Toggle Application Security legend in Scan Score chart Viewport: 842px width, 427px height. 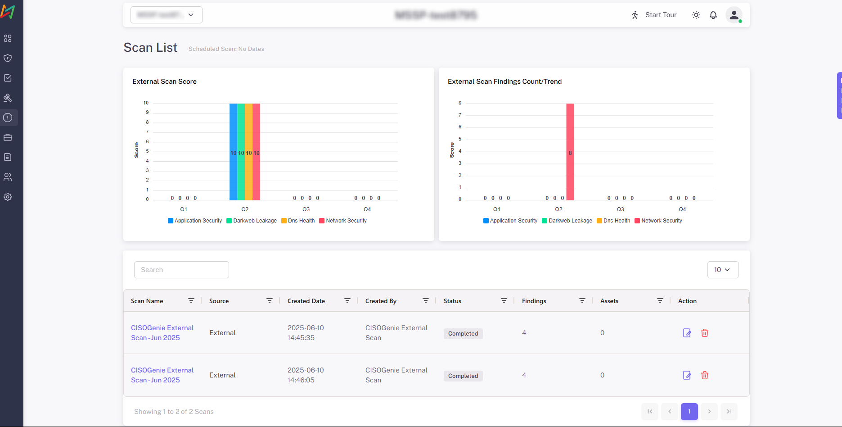pos(195,221)
